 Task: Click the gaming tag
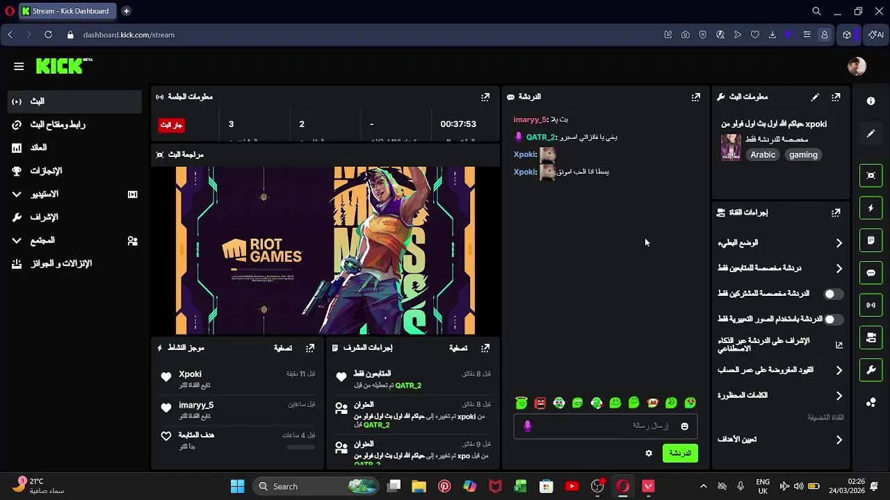[x=803, y=155]
